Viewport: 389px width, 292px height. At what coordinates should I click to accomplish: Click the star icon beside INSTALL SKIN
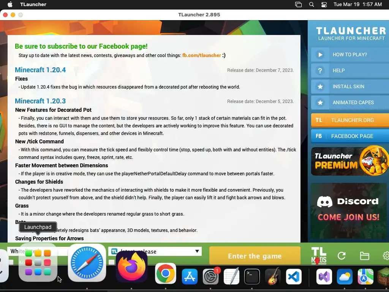pyautogui.click(x=320, y=86)
